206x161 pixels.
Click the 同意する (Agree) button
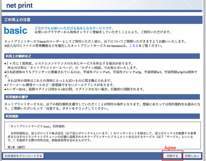coord(173,156)
